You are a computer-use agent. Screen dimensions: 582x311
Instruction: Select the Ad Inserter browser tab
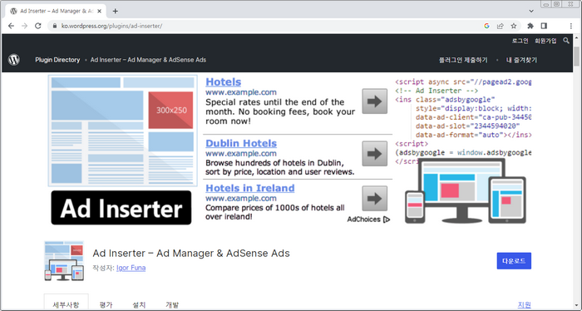tap(56, 11)
